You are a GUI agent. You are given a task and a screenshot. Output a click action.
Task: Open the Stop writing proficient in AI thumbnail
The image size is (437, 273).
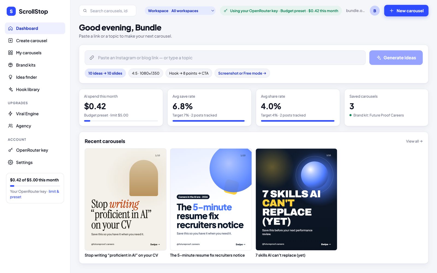[x=126, y=199]
